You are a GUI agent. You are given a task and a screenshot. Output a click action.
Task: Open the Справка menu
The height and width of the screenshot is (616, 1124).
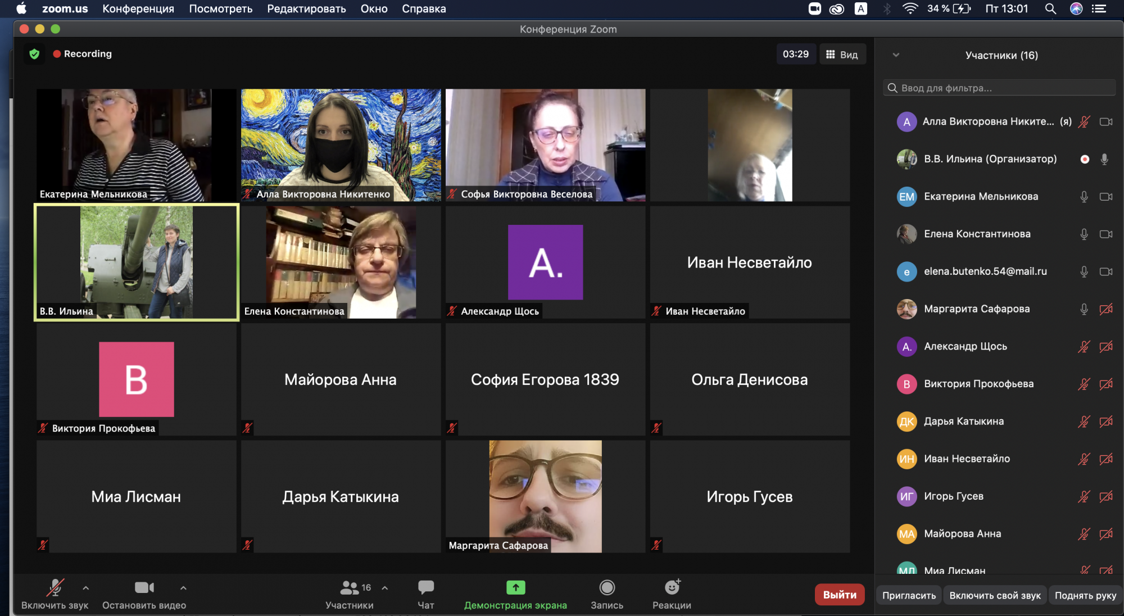(424, 8)
